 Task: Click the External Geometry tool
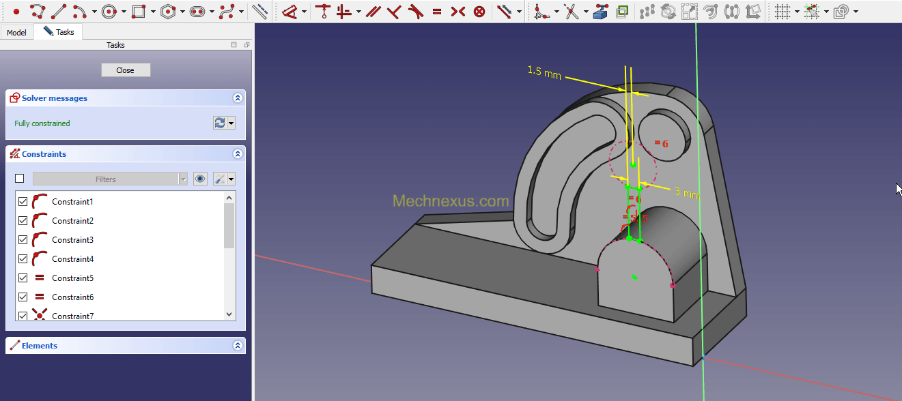pos(600,12)
